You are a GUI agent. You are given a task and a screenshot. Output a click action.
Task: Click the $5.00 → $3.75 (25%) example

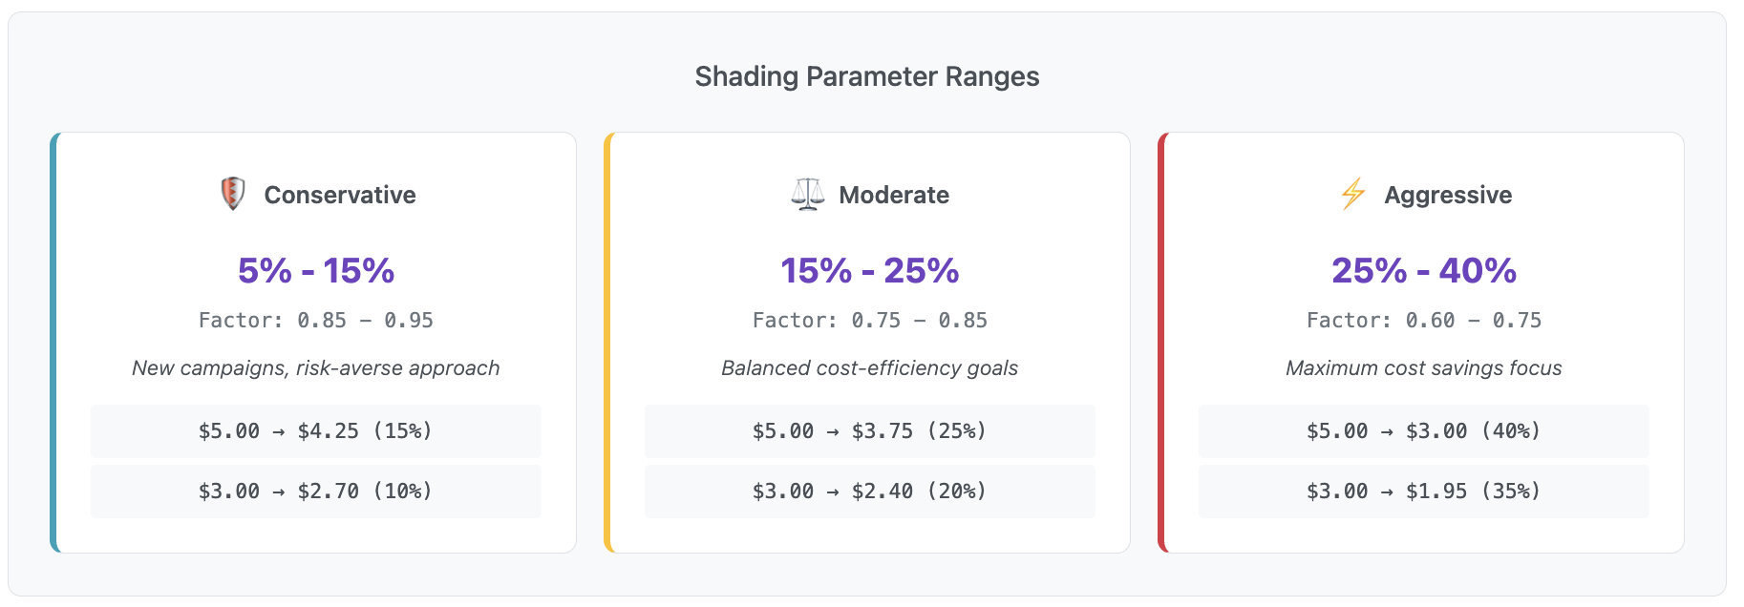869,431
